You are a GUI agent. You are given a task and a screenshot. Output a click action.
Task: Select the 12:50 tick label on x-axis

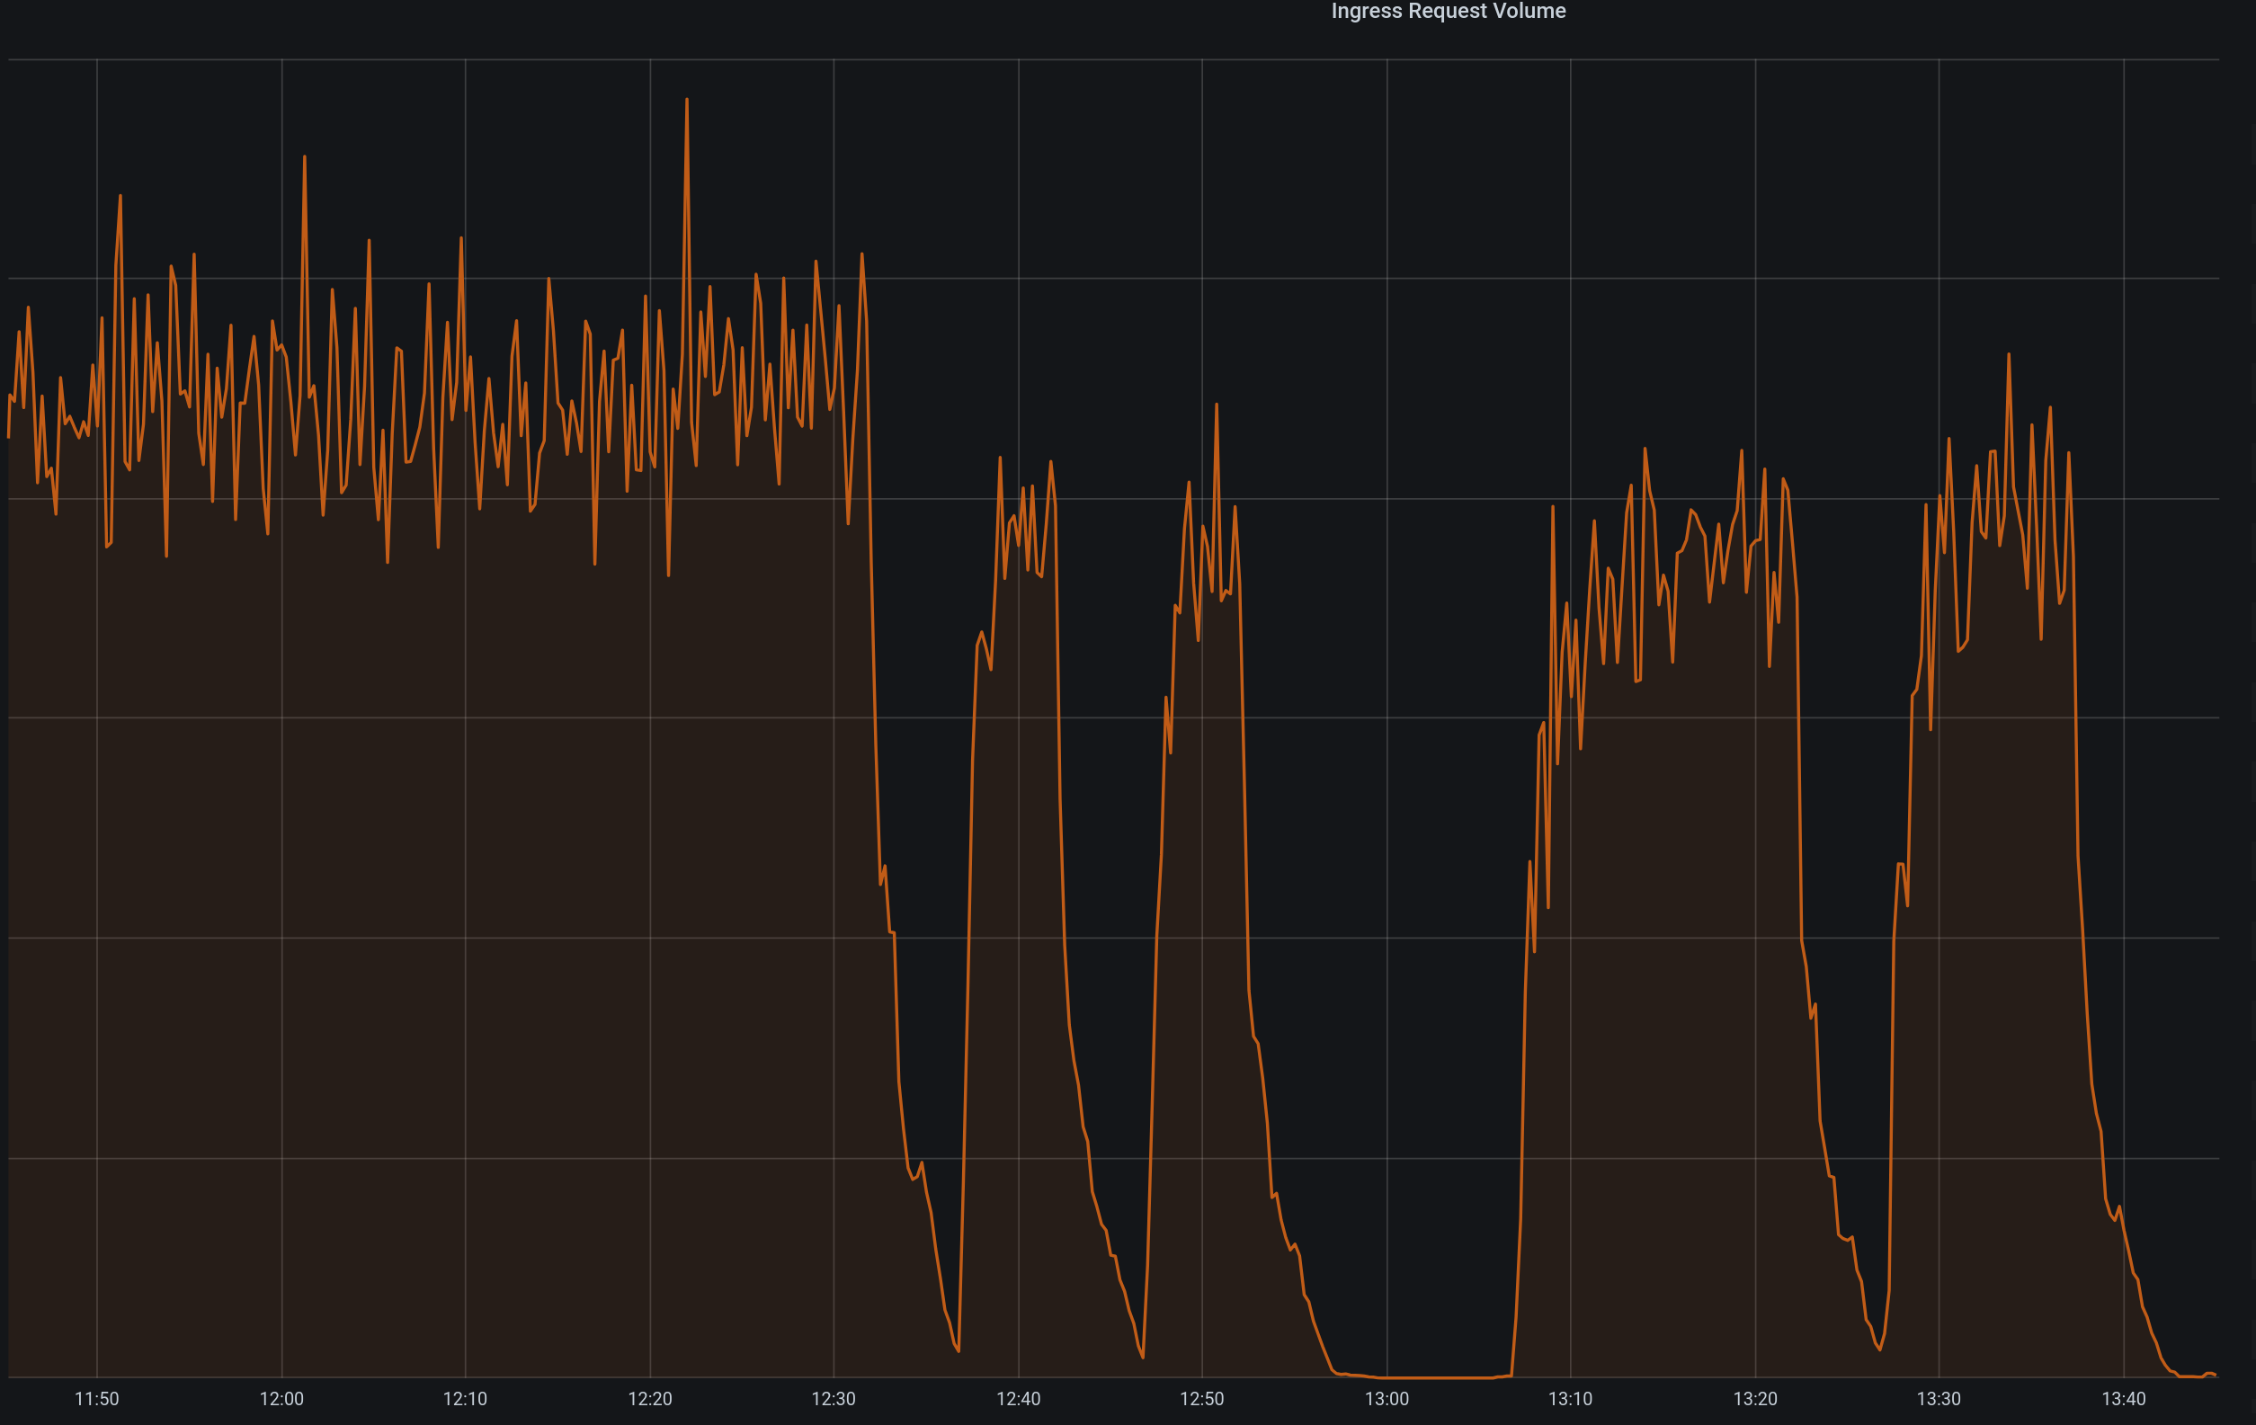coord(1201,1399)
